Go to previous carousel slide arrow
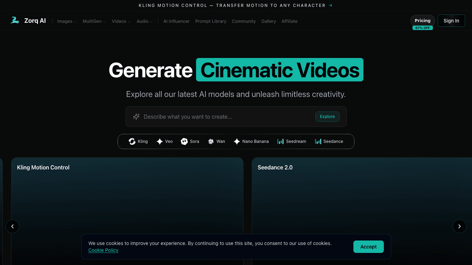 tap(12, 226)
